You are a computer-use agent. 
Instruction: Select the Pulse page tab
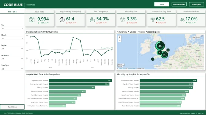coord(162,5)
